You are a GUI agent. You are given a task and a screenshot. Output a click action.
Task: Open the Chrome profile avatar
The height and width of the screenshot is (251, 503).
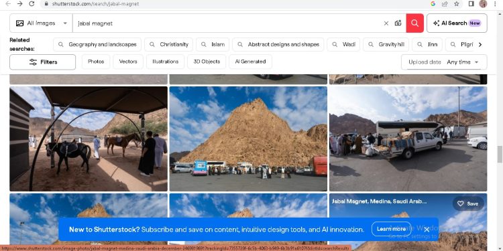[483, 4]
